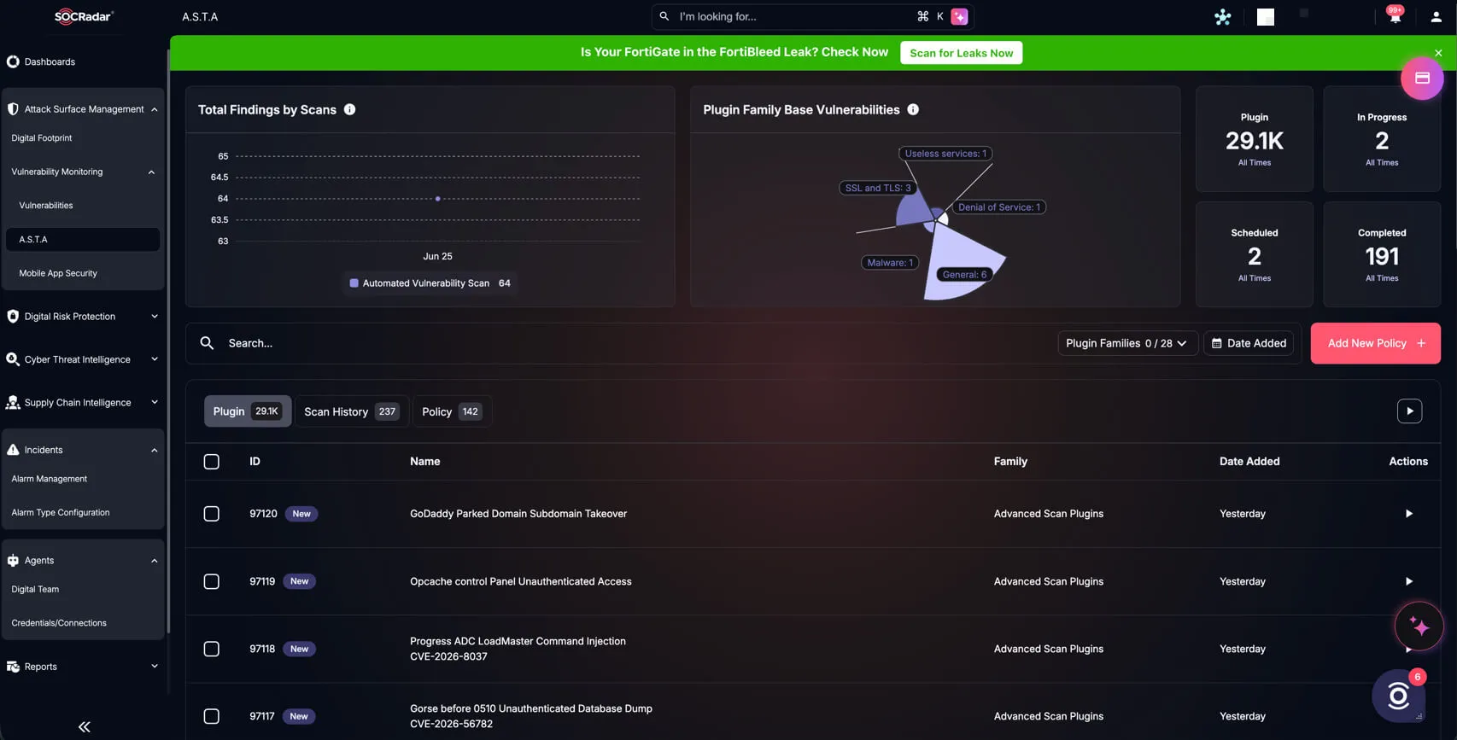The width and height of the screenshot is (1457, 740).
Task: Click the Supply Chain Intelligence icon
Action: coord(13,403)
